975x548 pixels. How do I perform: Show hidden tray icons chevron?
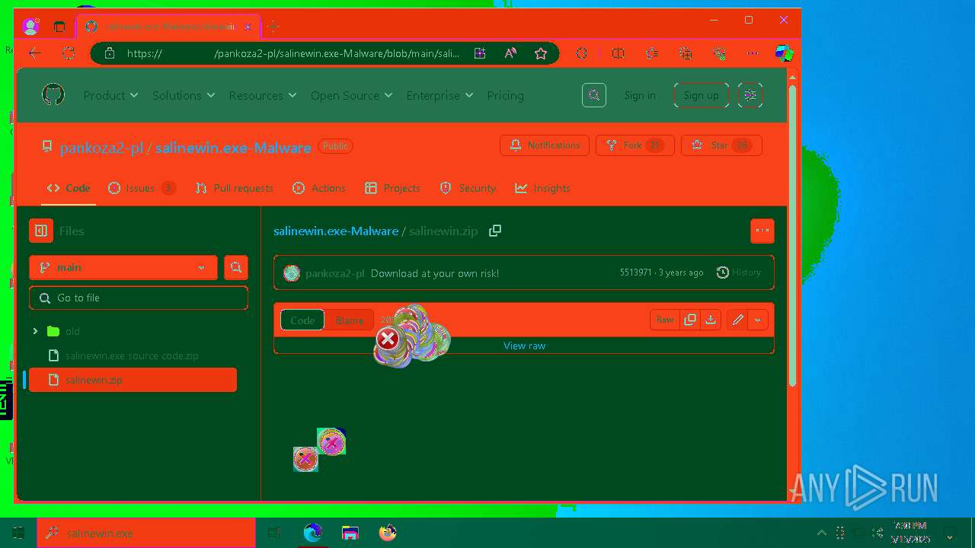821,533
